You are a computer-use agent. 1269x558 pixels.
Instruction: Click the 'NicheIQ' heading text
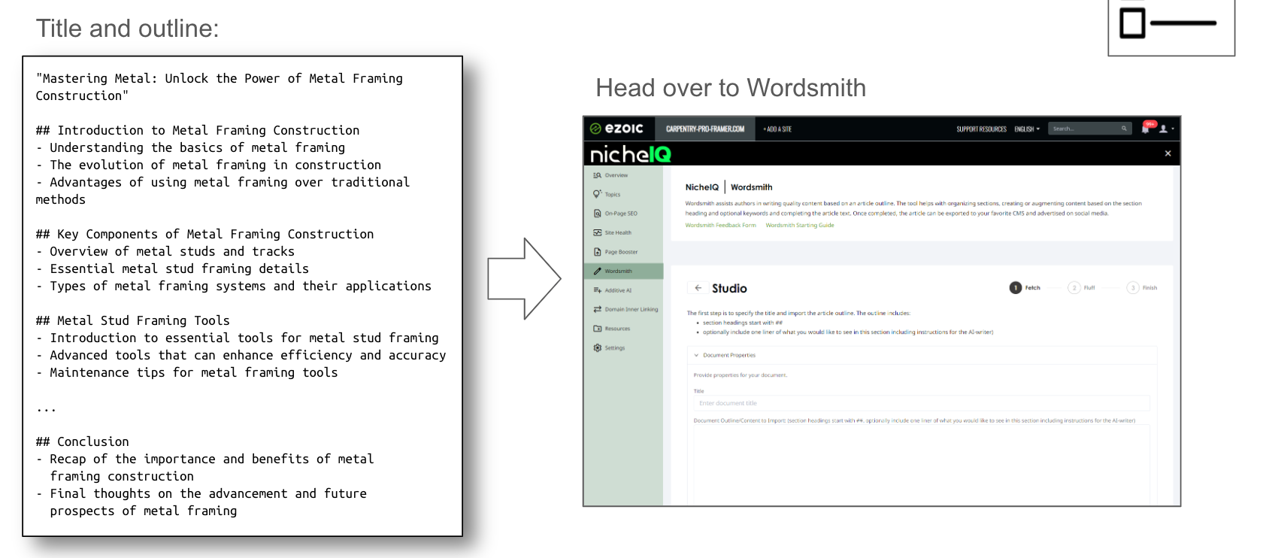[x=701, y=187]
